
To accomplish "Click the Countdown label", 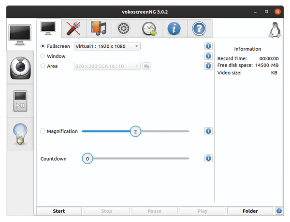I will click(x=54, y=159).
